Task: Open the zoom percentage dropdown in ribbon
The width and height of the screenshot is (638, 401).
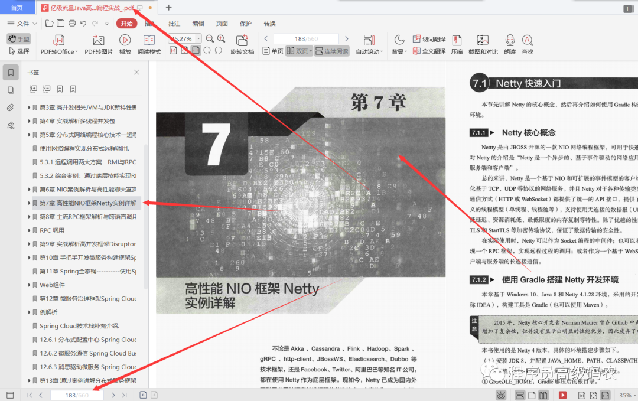Action: coord(198,38)
